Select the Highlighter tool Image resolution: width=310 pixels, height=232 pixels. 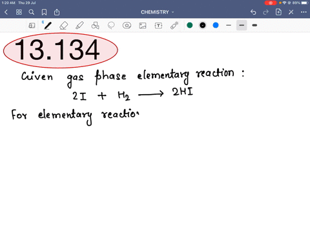79,26
